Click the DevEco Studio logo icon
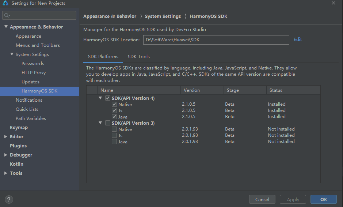The image size is (343, 207). tap(5, 3)
